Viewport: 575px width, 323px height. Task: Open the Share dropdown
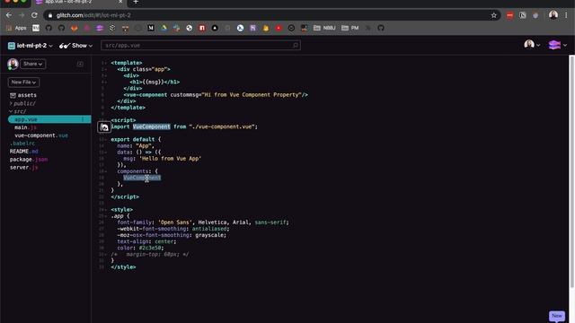coord(32,64)
